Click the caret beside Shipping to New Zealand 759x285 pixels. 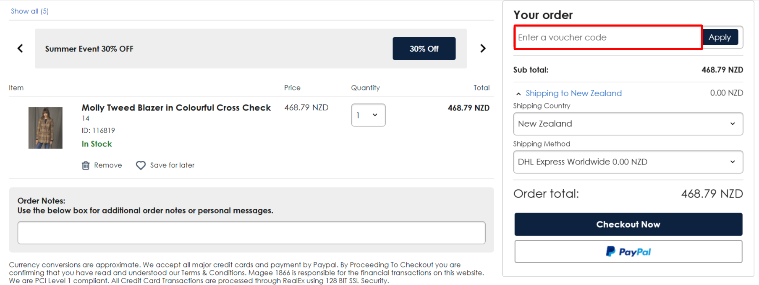[x=518, y=93]
